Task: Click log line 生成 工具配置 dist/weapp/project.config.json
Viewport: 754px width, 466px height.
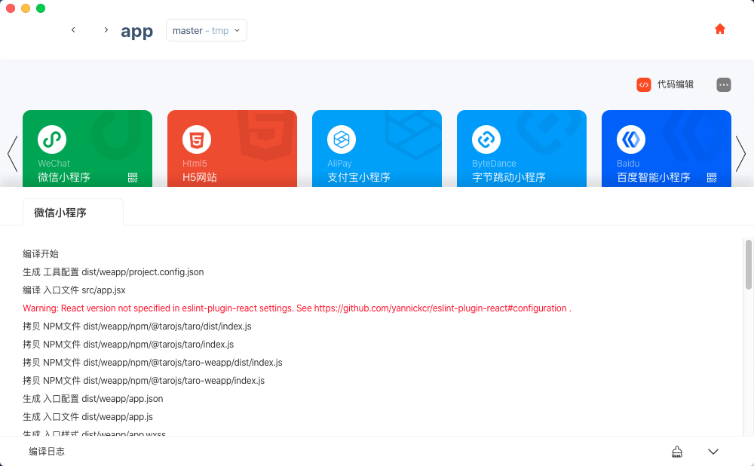Action: 114,272
